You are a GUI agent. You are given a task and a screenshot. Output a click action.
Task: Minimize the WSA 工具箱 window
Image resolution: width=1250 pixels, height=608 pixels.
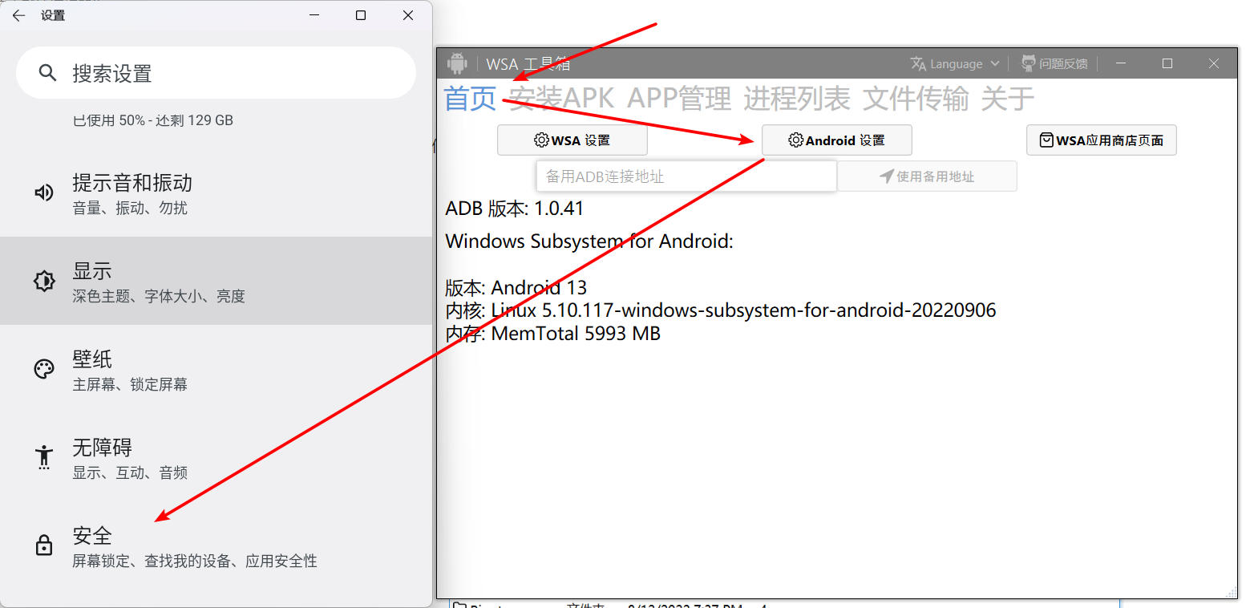point(1122,63)
